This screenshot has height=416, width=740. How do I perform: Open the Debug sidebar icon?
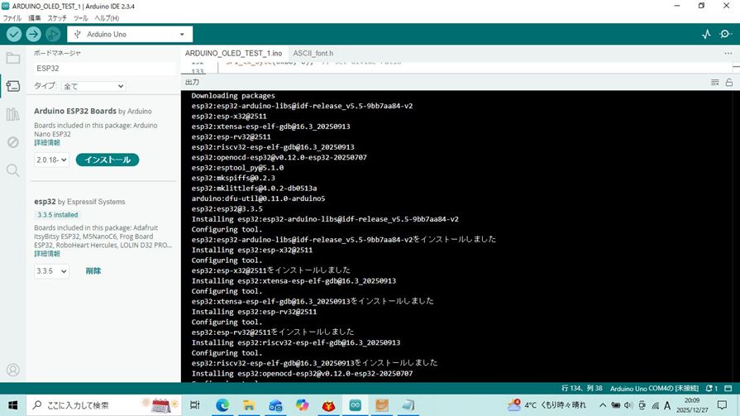click(x=12, y=142)
